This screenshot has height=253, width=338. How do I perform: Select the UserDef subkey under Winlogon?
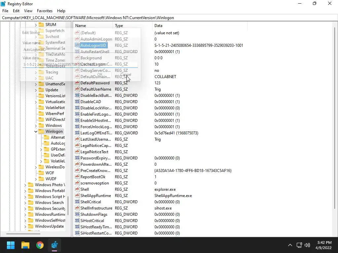pos(57,155)
